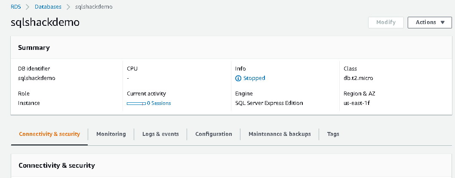Click the SQL Server Express Edition engine text
The image size is (455, 178).
pyautogui.click(x=269, y=103)
